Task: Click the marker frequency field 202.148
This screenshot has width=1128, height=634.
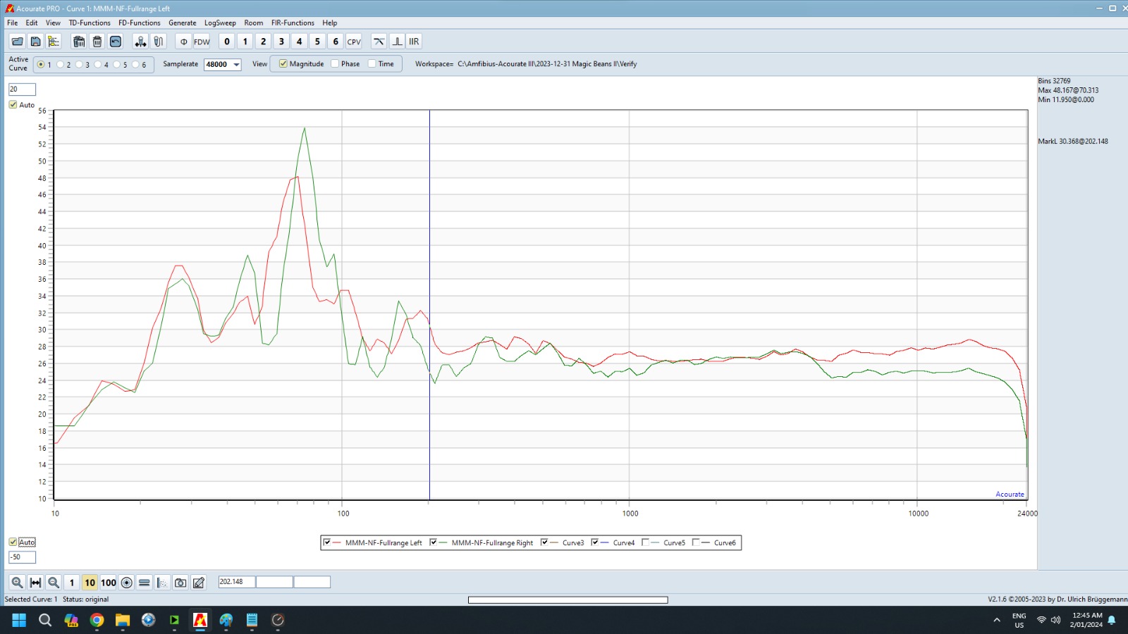Action: [x=237, y=582]
